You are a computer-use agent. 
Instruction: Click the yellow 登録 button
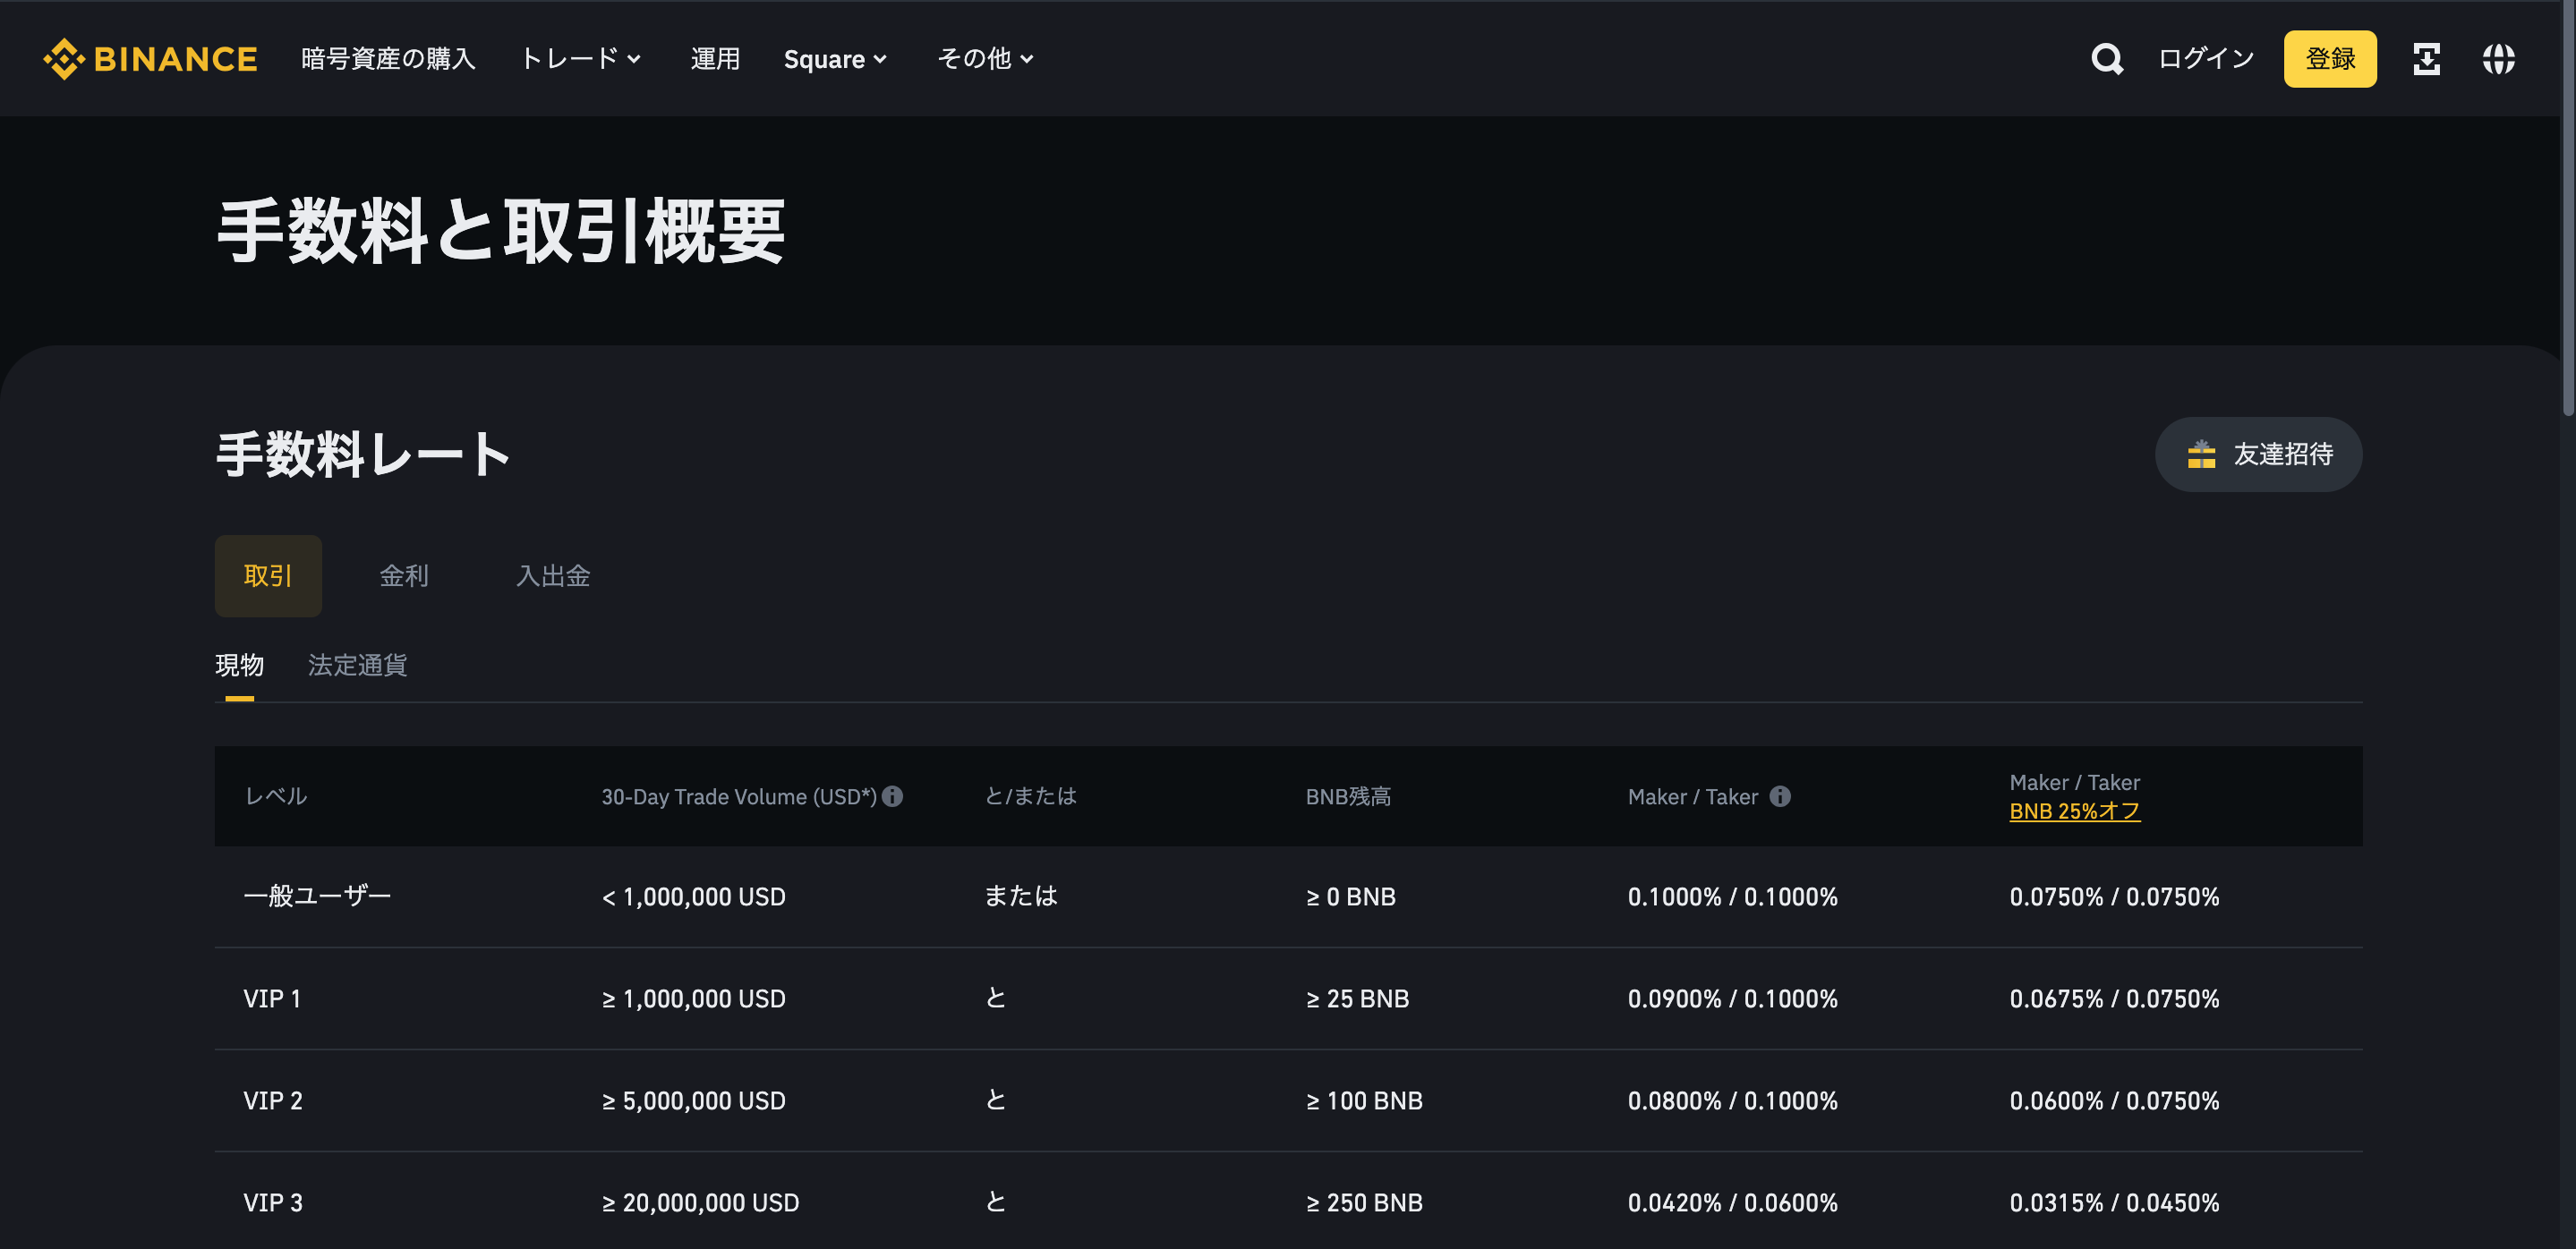pyautogui.click(x=2329, y=59)
